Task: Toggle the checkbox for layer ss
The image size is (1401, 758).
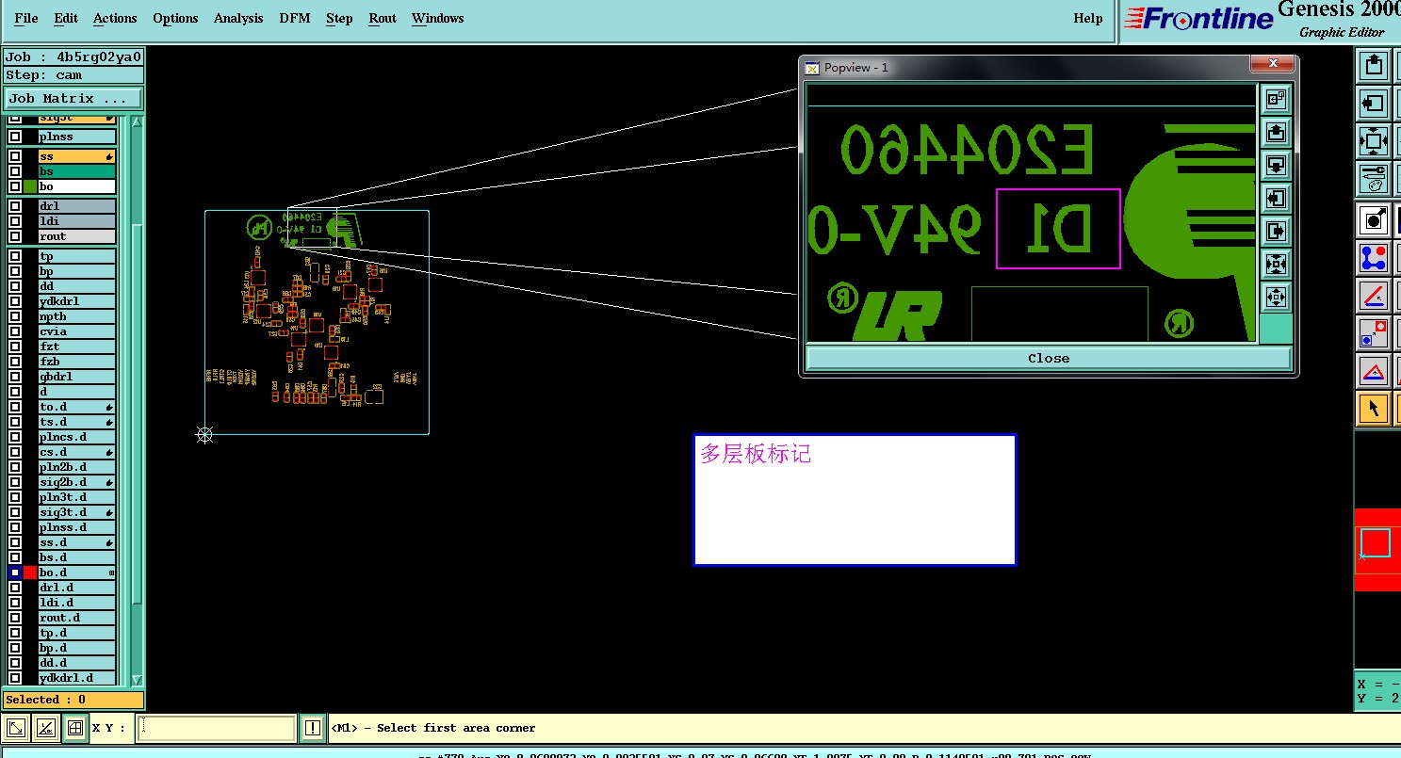Action: 15,156
